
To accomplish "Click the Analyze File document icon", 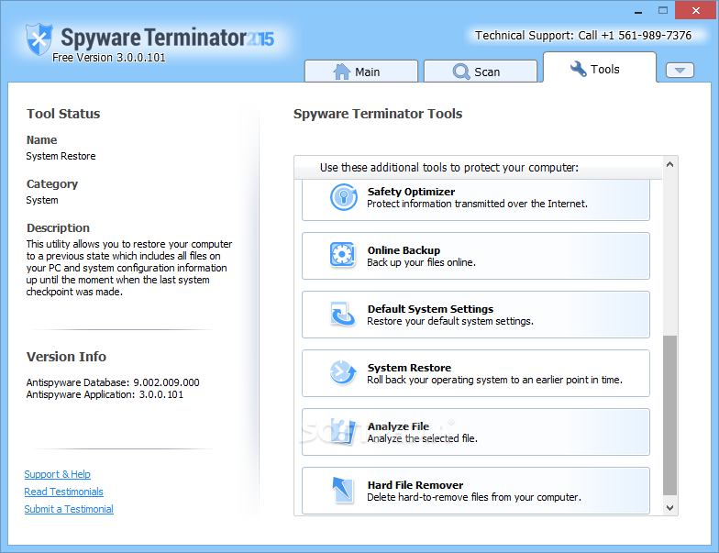I will [x=343, y=431].
